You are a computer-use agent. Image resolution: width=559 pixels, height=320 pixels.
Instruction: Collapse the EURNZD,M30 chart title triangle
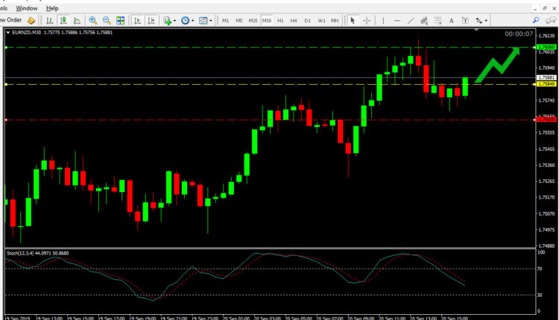pos(8,33)
